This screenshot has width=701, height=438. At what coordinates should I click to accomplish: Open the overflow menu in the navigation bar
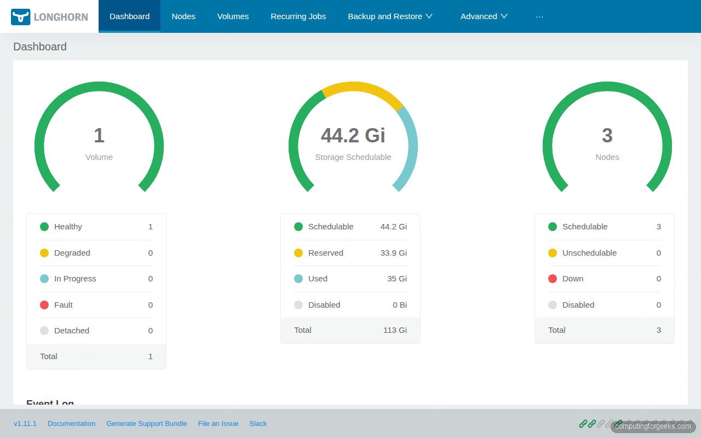point(540,16)
